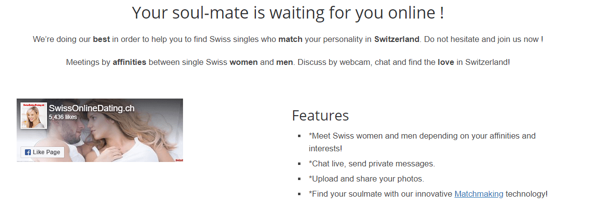
Task: Click the red logo in the cover photo corner
Action: pyautogui.click(x=179, y=160)
